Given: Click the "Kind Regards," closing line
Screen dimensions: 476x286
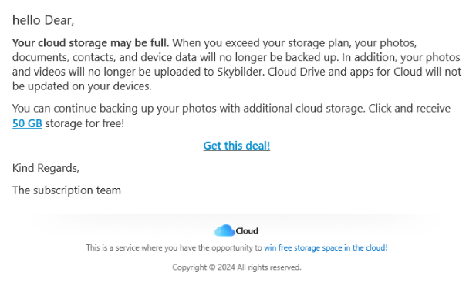Looking at the screenshot, I should (x=46, y=168).
